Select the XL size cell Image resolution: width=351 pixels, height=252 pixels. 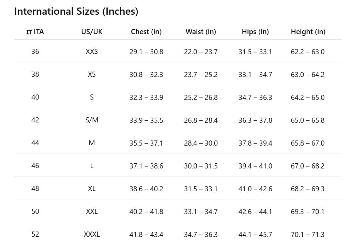pos(92,189)
